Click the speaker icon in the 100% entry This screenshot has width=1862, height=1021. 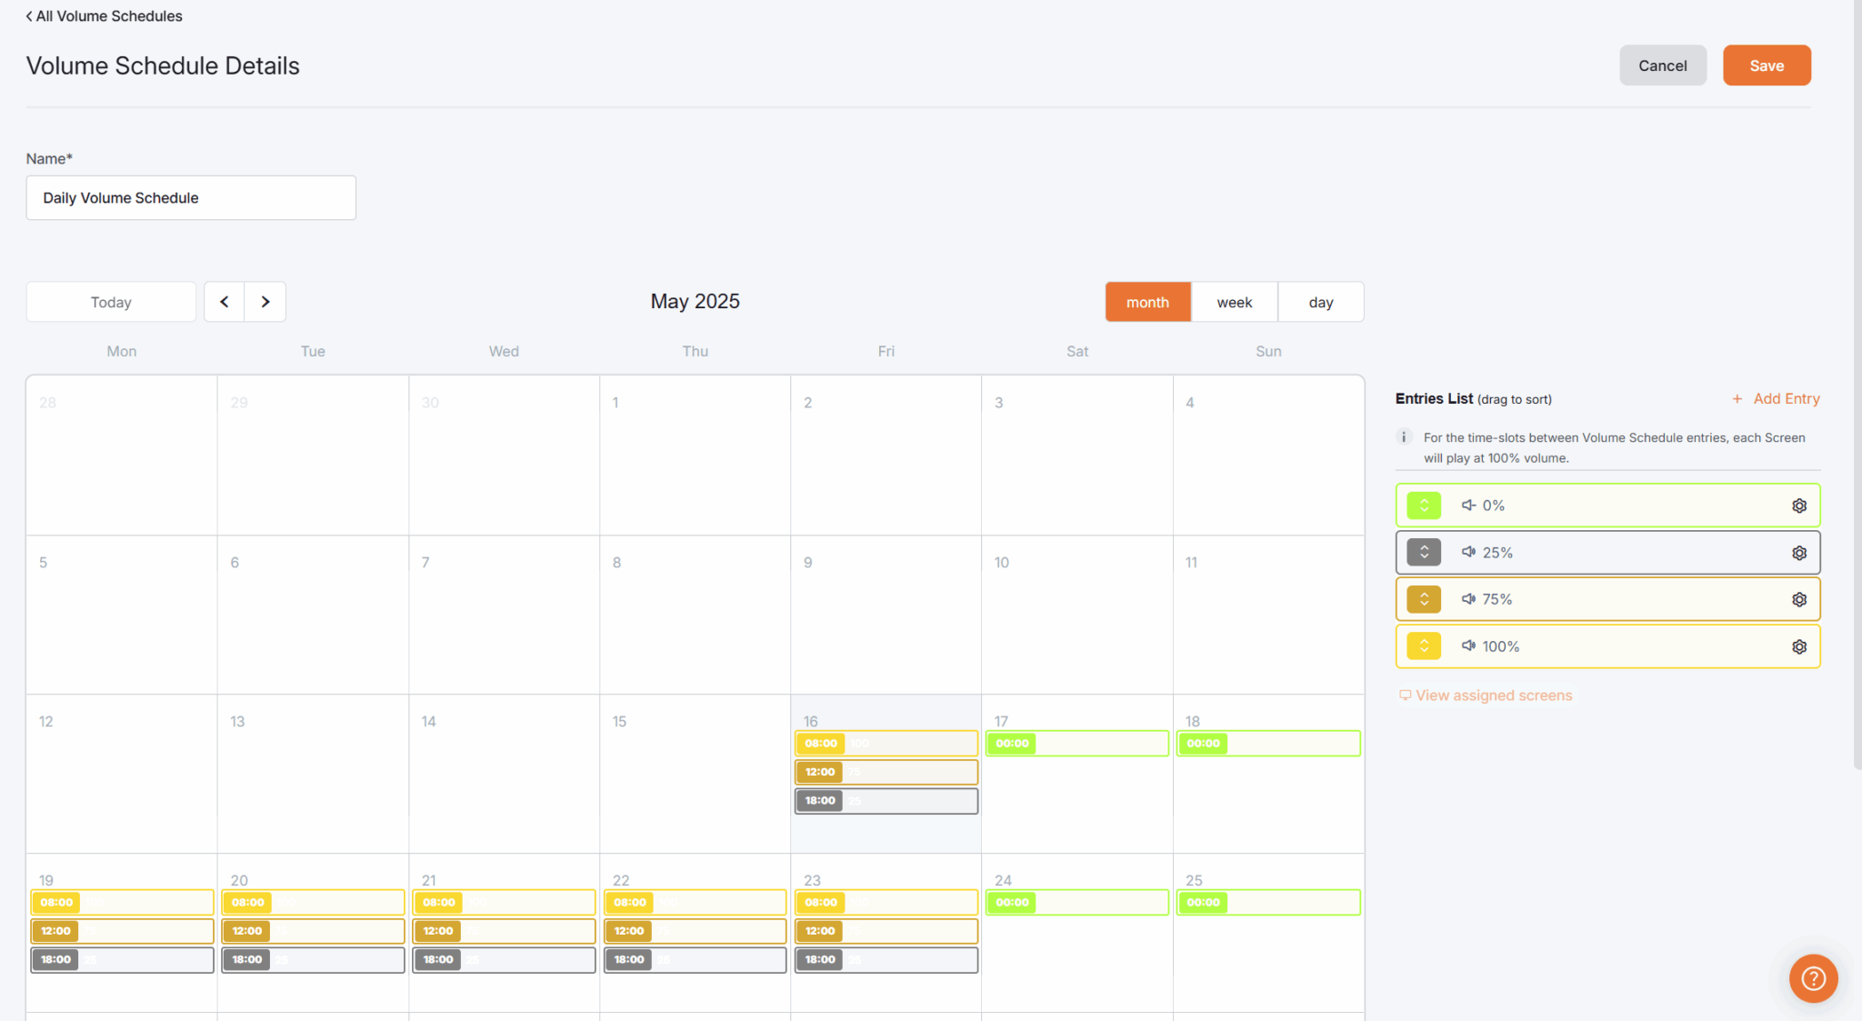point(1468,646)
